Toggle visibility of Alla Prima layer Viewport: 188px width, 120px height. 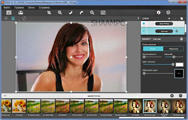pyautogui.click(x=144, y=23)
